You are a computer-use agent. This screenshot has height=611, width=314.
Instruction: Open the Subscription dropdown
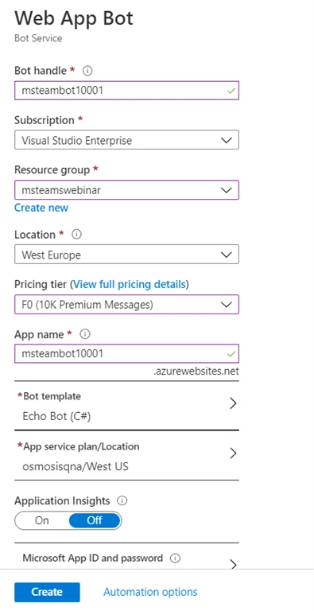126,140
